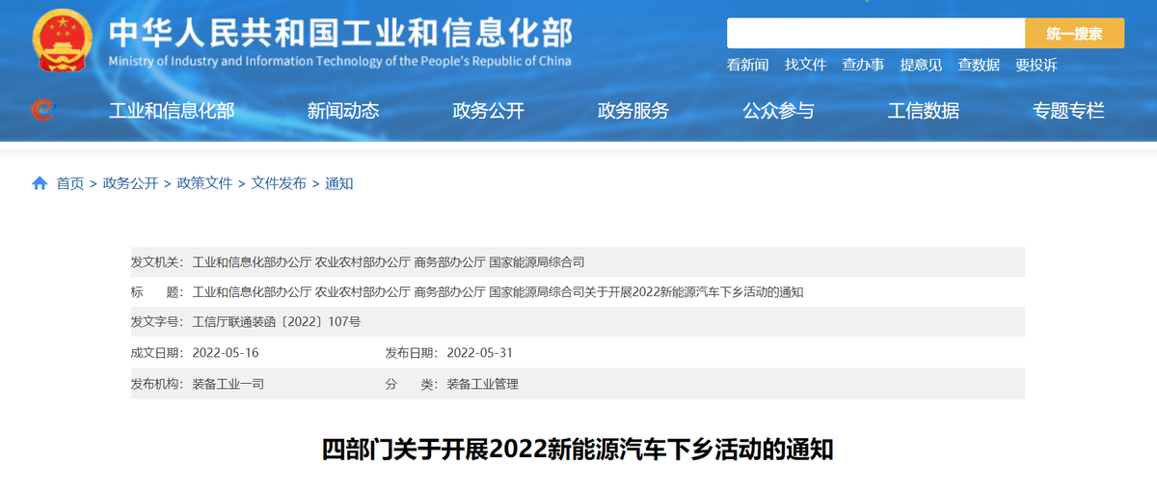Viewport: 1157px width, 491px height.
Task: Go to 政务公开 in breadcrumb
Action: click(x=130, y=183)
